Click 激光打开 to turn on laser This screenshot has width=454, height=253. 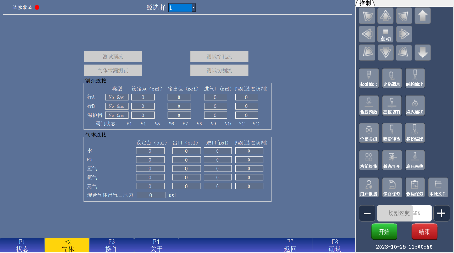pos(392,160)
